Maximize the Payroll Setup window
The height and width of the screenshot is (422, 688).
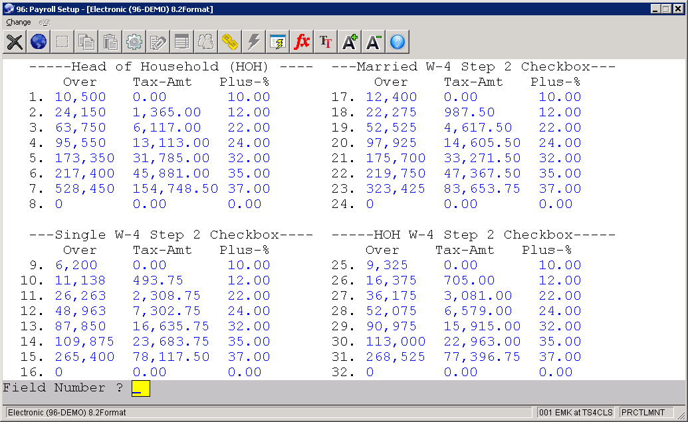[666, 9]
